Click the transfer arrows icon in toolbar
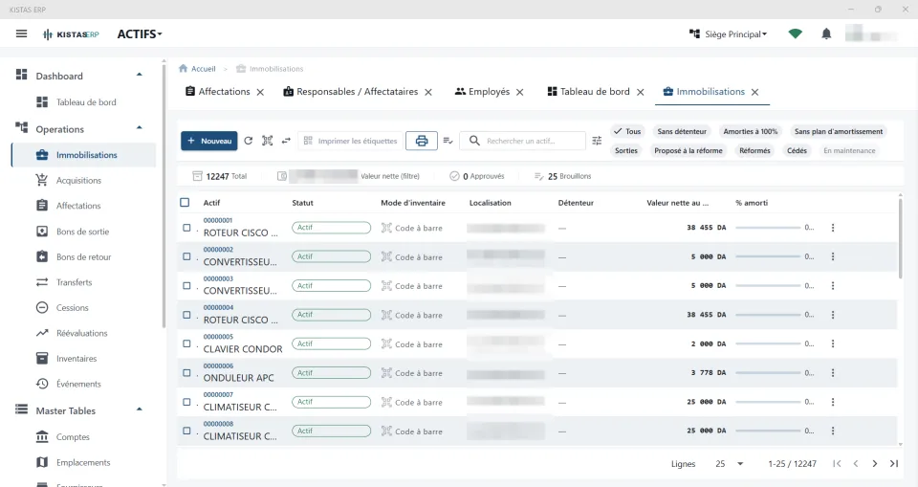The width and height of the screenshot is (918, 487). [x=286, y=141]
